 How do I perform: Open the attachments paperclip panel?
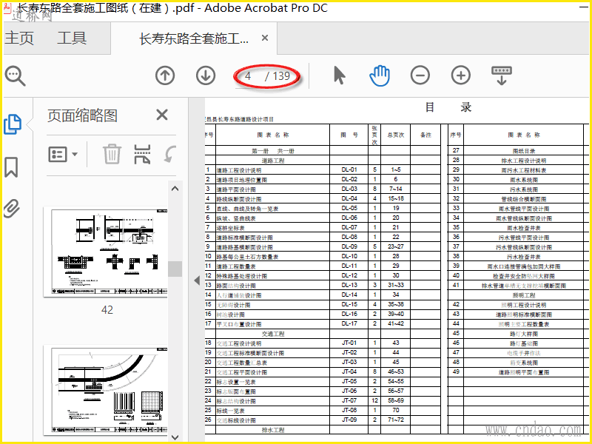pyautogui.click(x=12, y=208)
